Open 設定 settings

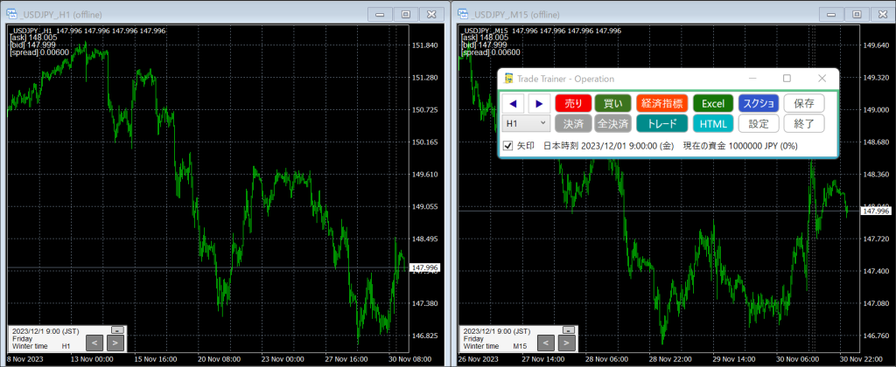click(x=758, y=124)
